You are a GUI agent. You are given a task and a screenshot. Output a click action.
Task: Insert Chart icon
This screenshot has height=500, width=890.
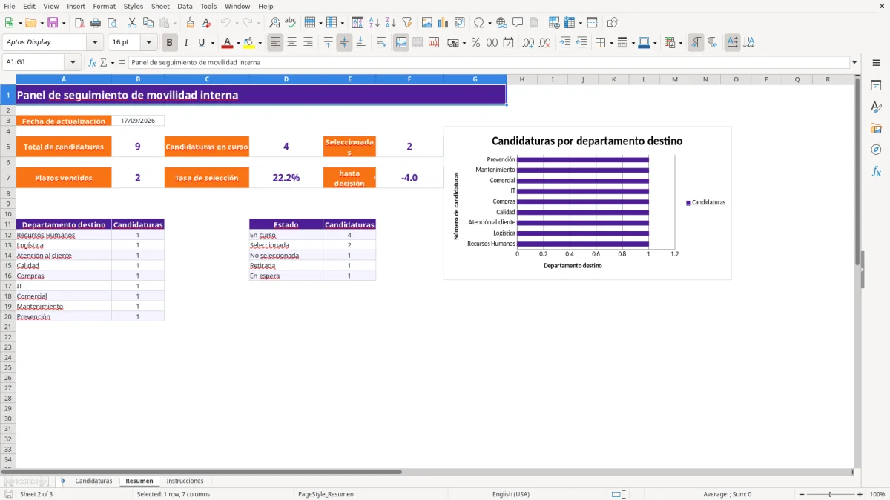(x=444, y=23)
